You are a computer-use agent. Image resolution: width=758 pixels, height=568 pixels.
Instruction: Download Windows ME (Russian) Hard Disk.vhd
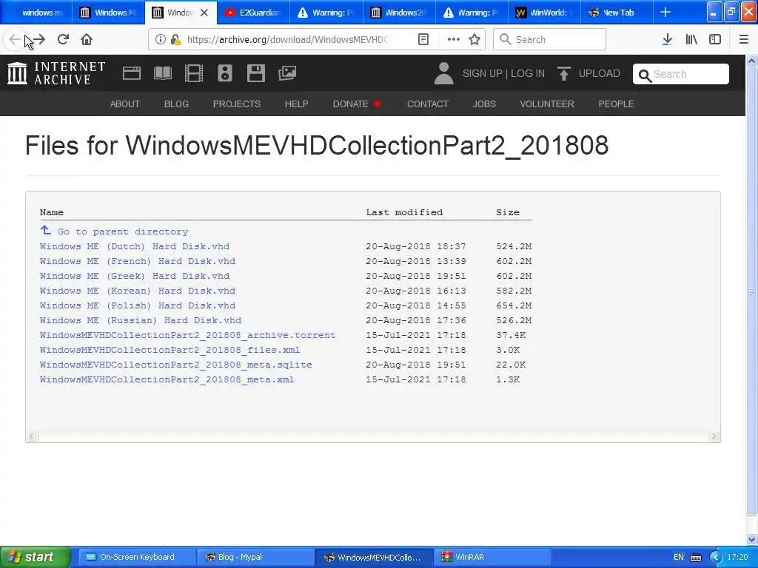pyautogui.click(x=140, y=320)
